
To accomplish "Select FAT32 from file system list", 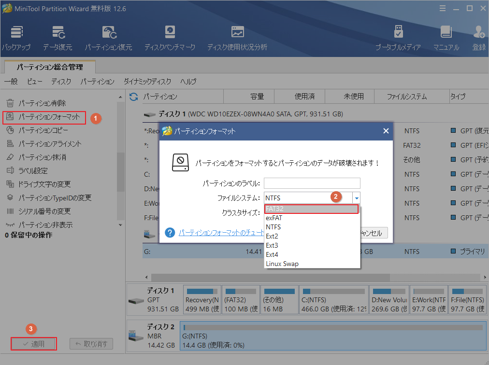I will 312,209.
